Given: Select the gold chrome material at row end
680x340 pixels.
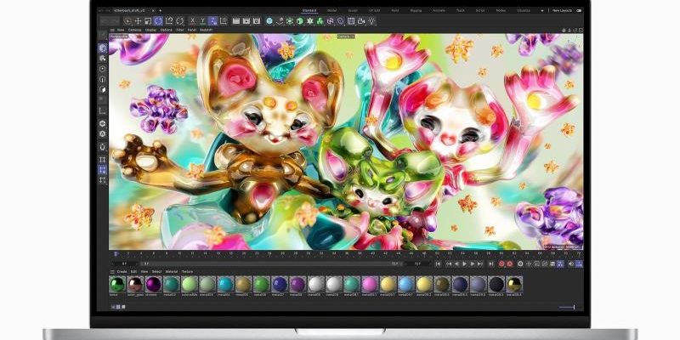Looking at the screenshot, I should pos(514,285).
